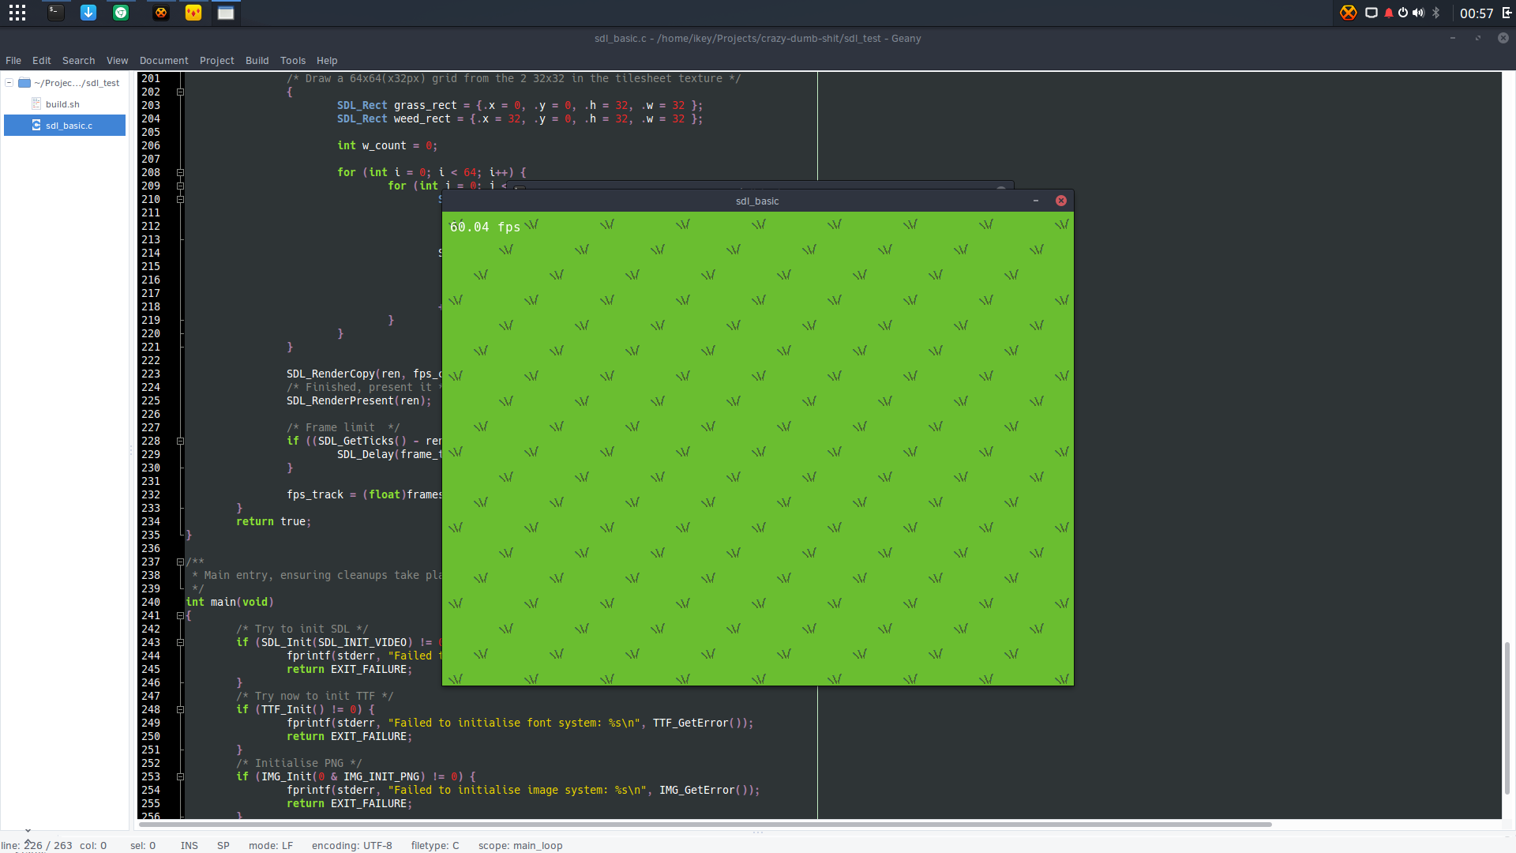The height and width of the screenshot is (853, 1516).
Task: Open the yellow card game icon
Action: [193, 13]
